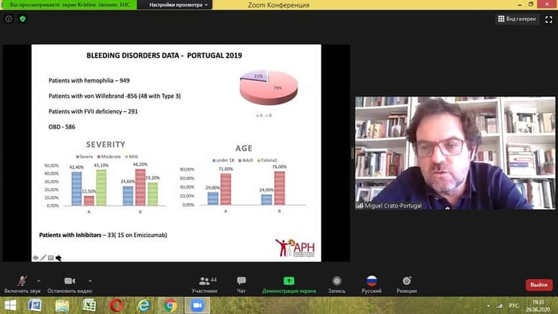
Task: Expand the video options arrow beside camera
Action: tap(91, 281)
